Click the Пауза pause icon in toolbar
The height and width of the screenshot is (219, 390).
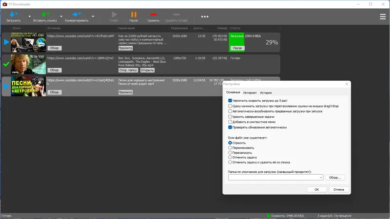coord(134,15)
